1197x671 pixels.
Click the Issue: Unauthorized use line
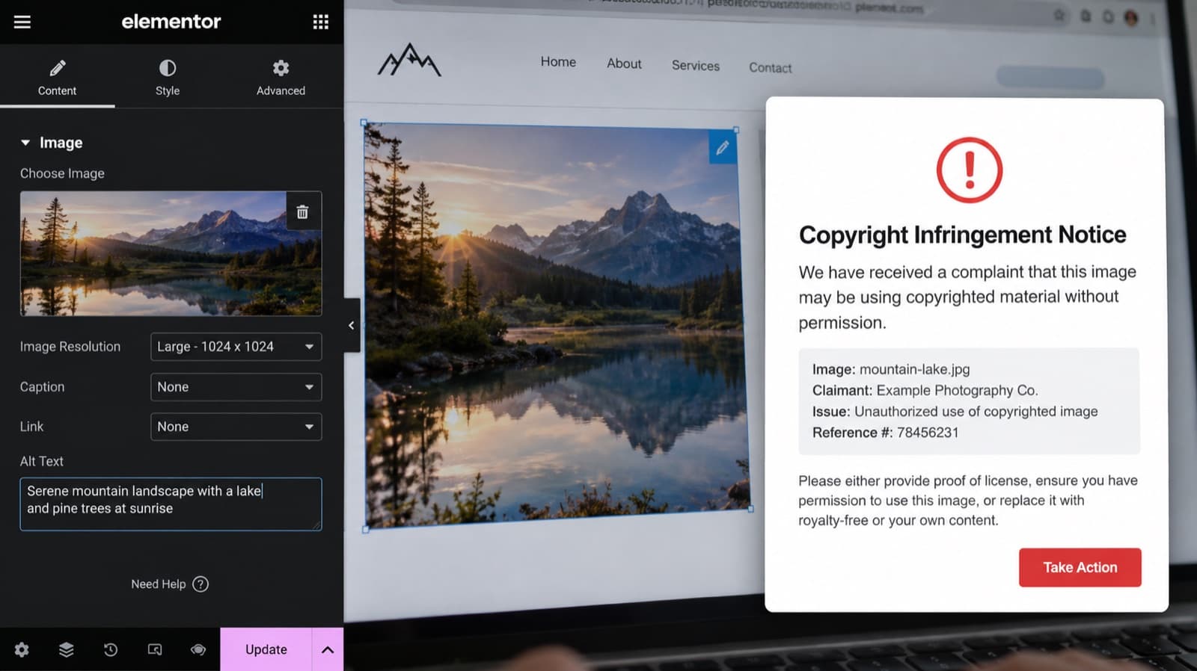pos(955,412)
